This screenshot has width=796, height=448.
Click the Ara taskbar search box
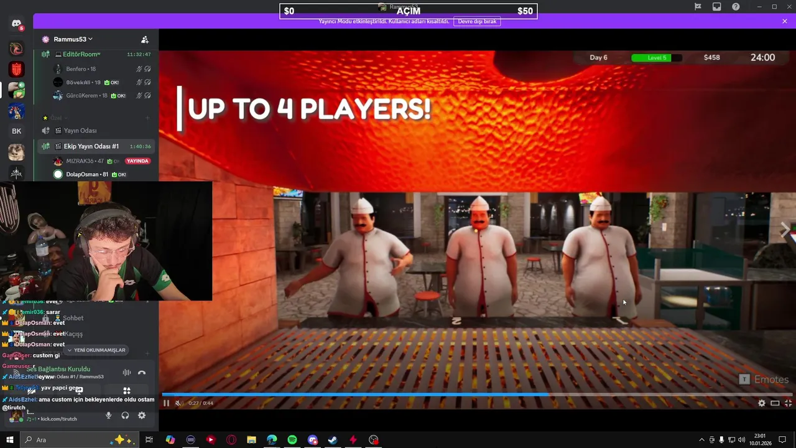click(80, 440)
